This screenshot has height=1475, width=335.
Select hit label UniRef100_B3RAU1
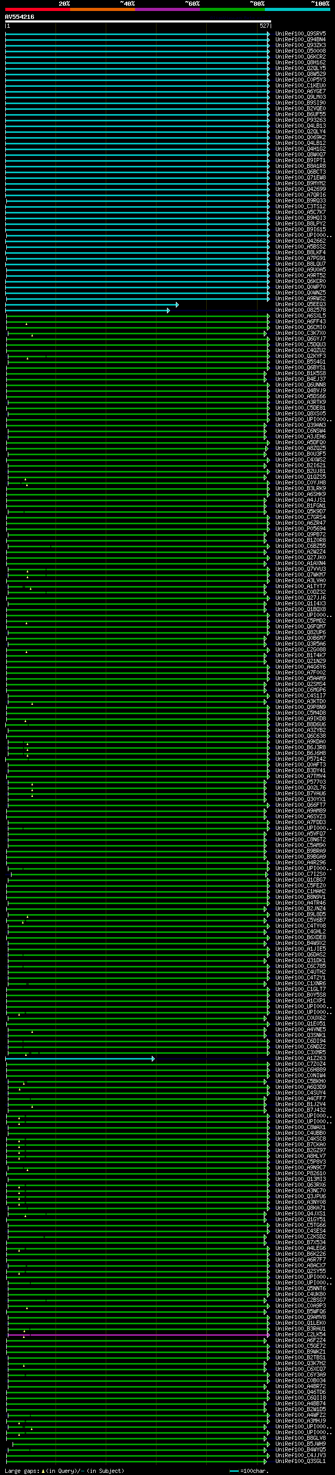[300, 1330]
